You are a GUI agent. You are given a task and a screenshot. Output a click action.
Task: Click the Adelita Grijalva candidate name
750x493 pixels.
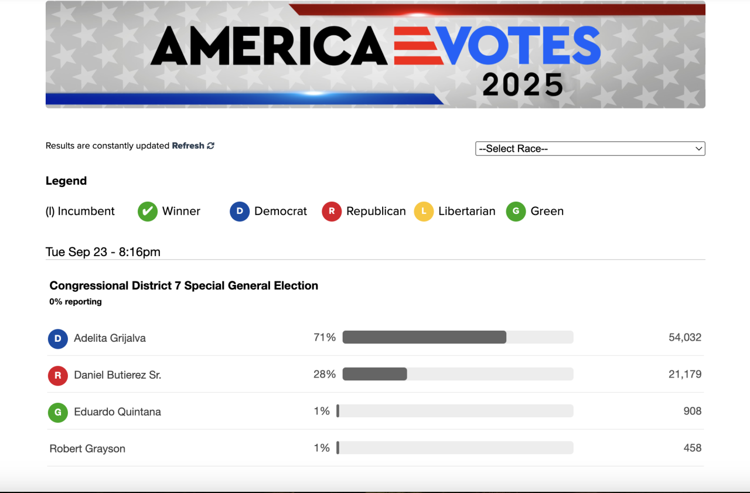(x=110, y=338)
